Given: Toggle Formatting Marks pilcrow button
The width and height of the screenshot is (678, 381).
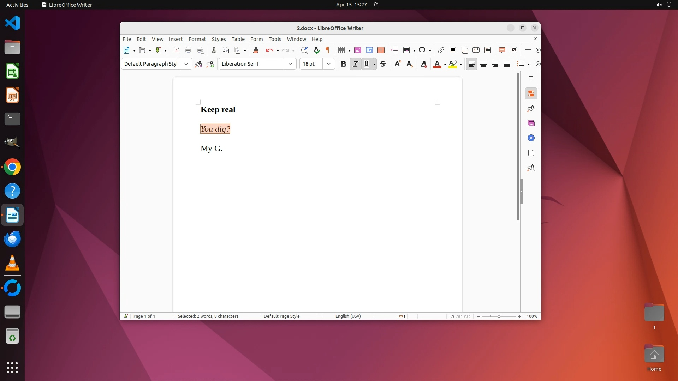Looking at the screenshot, I should click(328, 50).
